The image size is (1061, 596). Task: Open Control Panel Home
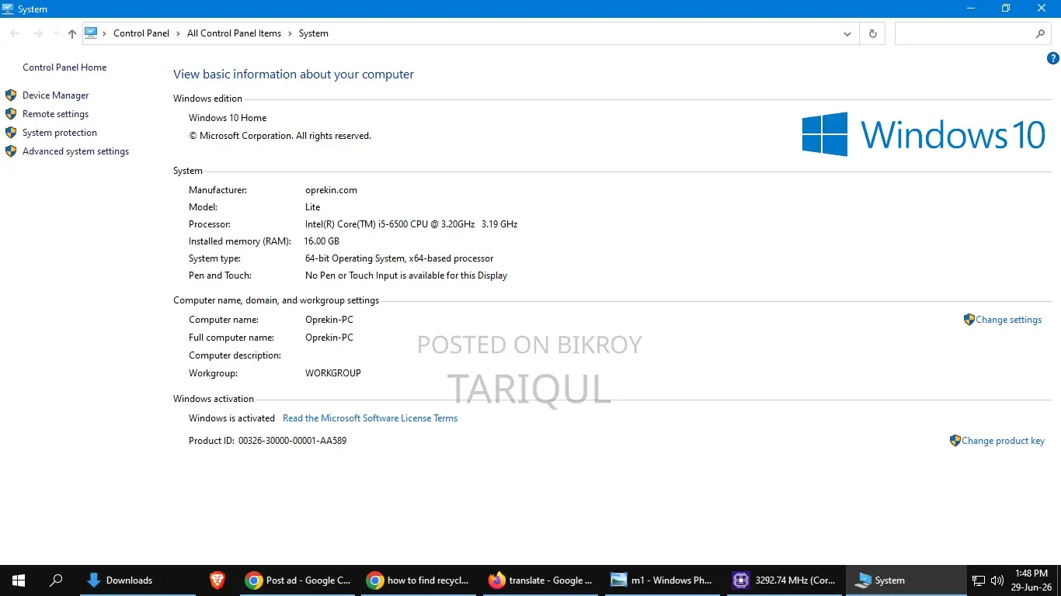[x=64, y=68]
